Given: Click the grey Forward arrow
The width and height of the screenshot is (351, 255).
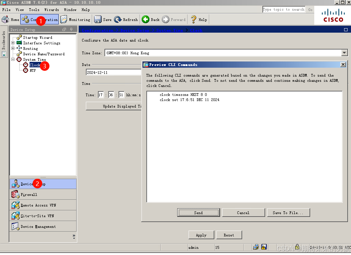Looking at the screenshot, I should [166, 20].
